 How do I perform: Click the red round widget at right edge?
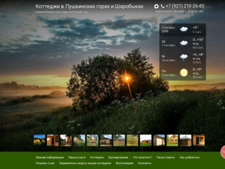click(223, 152)
